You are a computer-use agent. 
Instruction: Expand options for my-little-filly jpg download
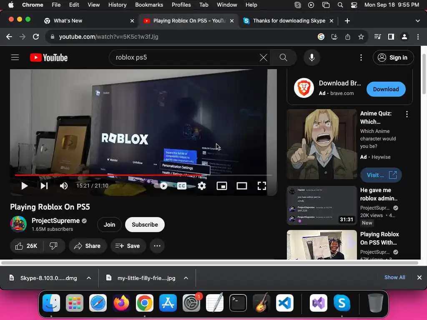(x=186, y=278)
